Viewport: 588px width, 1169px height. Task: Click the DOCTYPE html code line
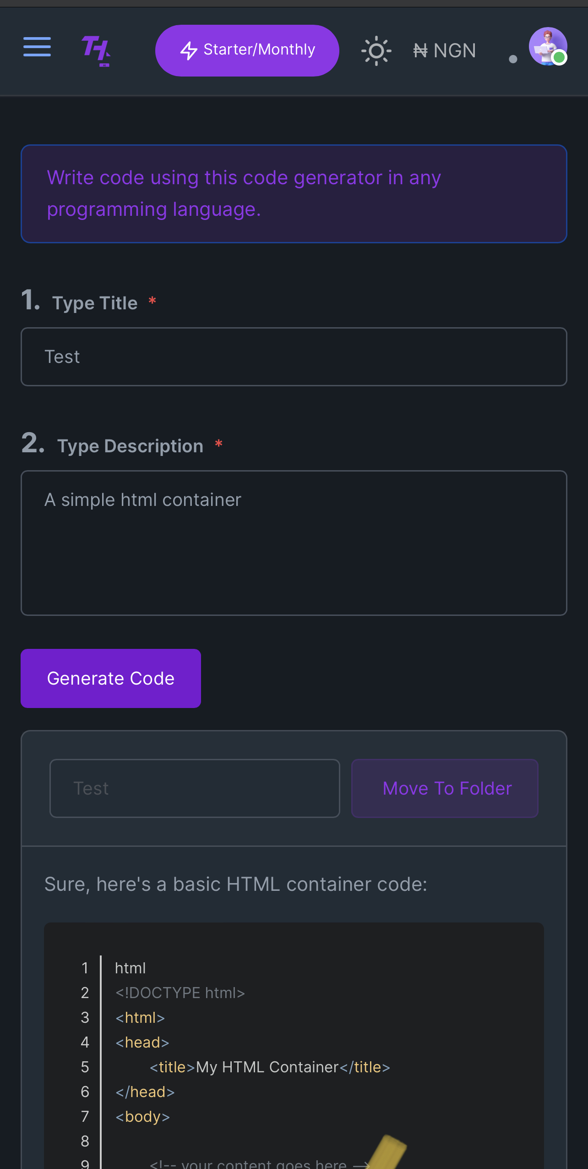click(x=180, y=993)
